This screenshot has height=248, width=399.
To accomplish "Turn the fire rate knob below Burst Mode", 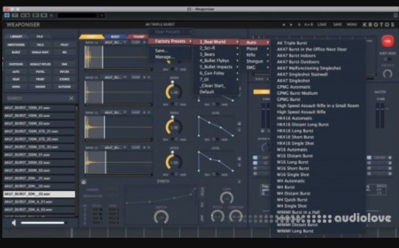I will click(387, 74).
